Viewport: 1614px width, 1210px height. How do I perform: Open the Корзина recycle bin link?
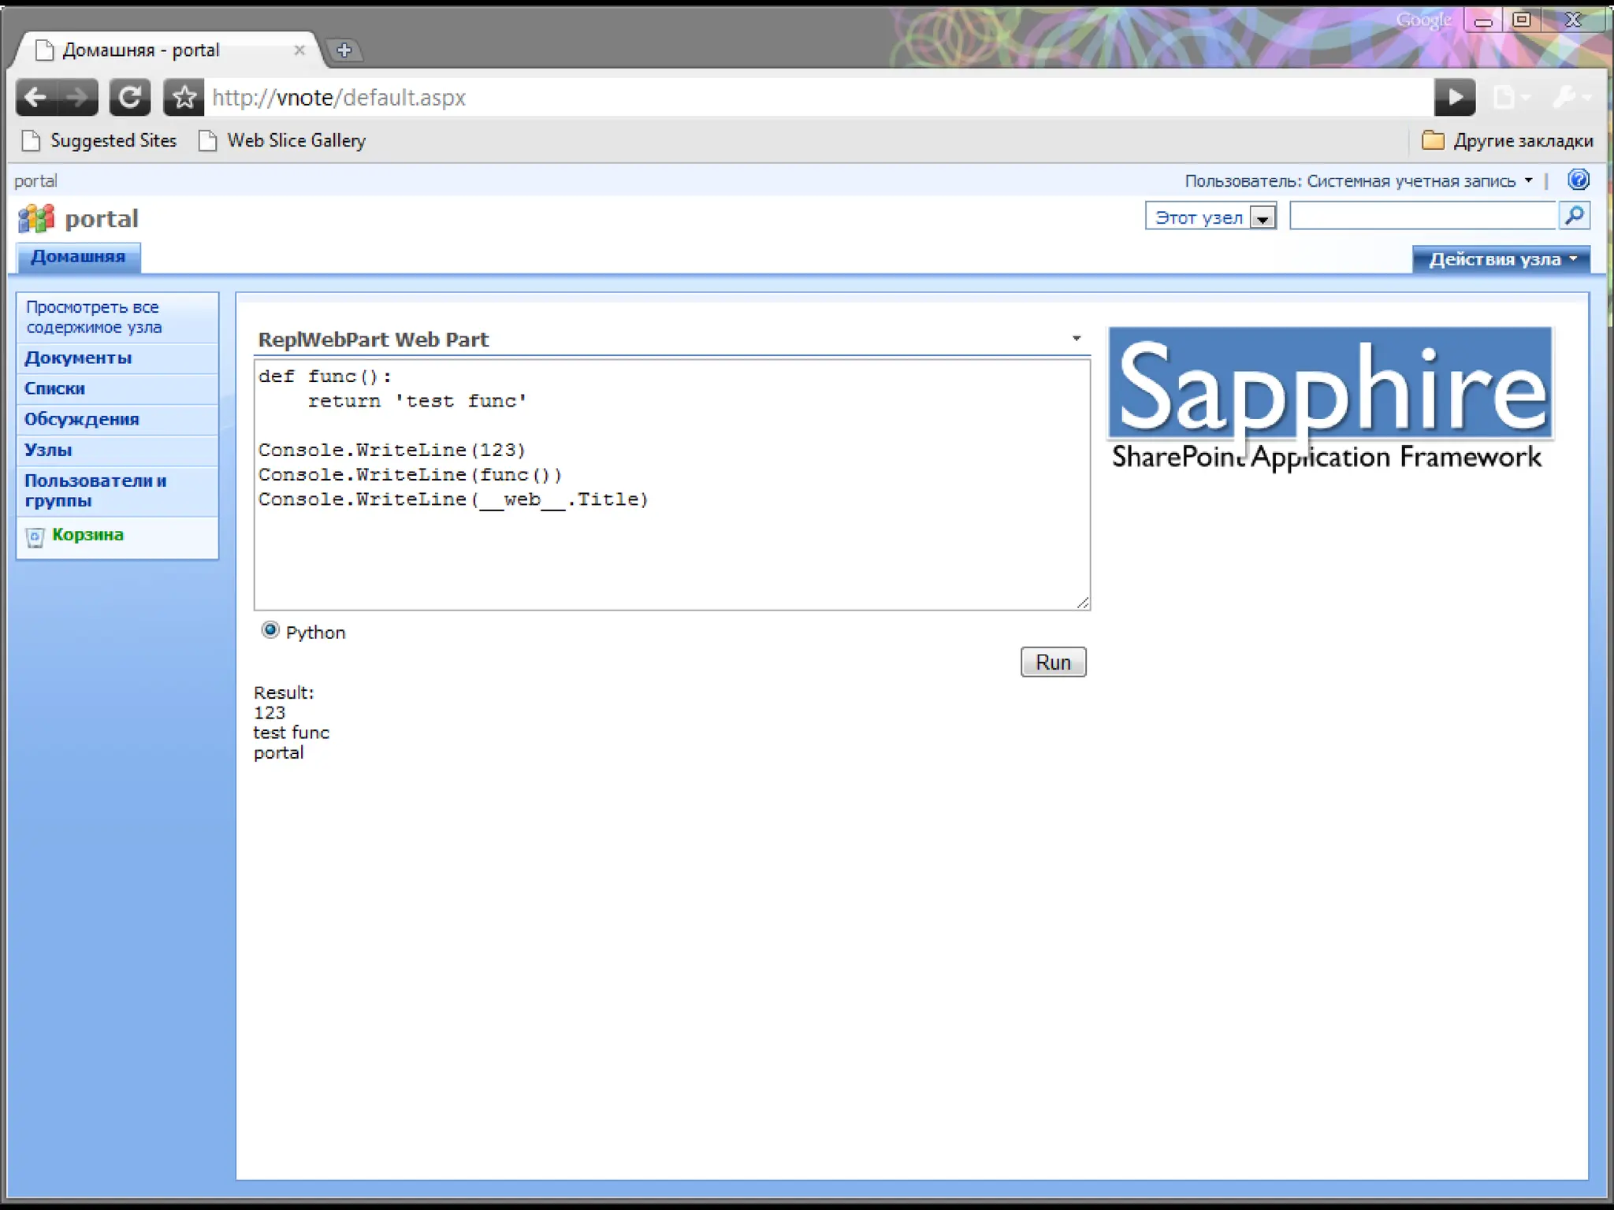87,535
